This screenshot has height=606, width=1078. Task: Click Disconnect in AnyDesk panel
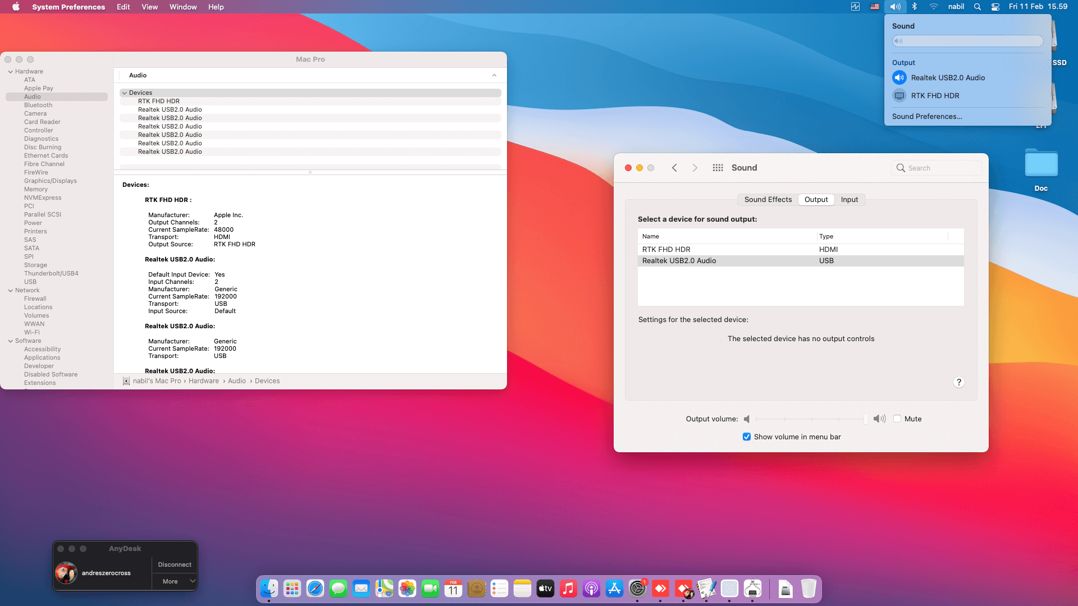[175, 564]
